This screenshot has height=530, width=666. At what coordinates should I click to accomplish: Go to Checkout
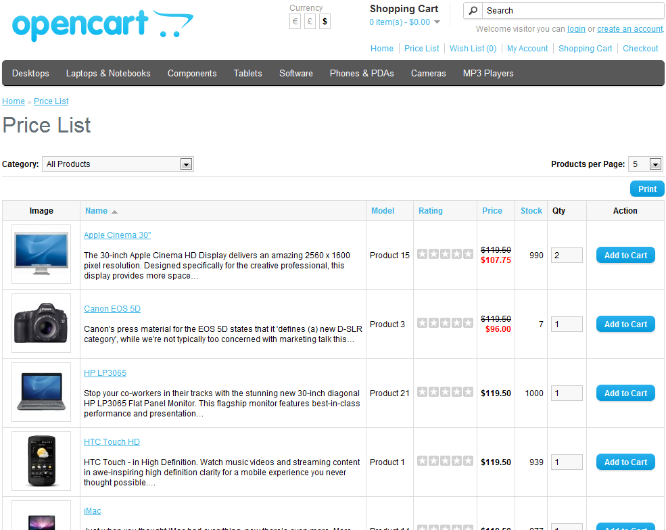point(640,49)
